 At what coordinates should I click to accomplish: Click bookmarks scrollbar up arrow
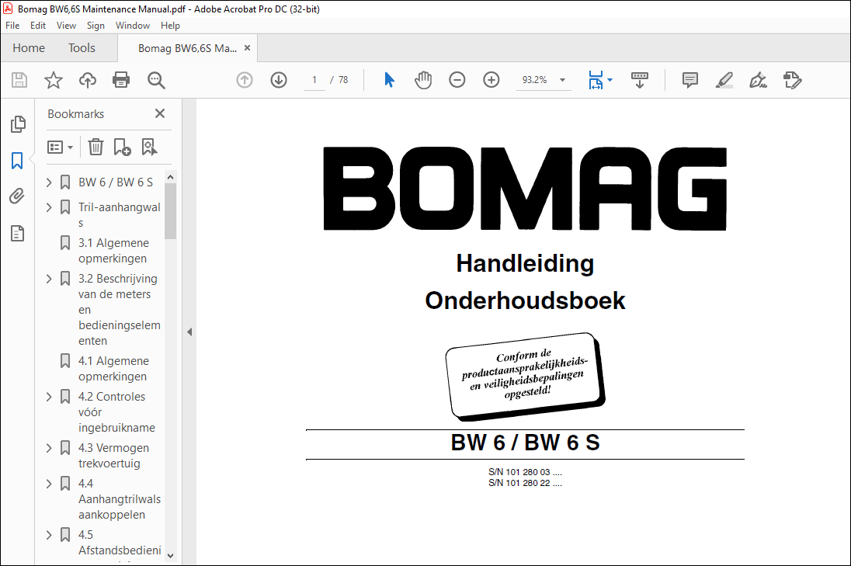(170, 178)
